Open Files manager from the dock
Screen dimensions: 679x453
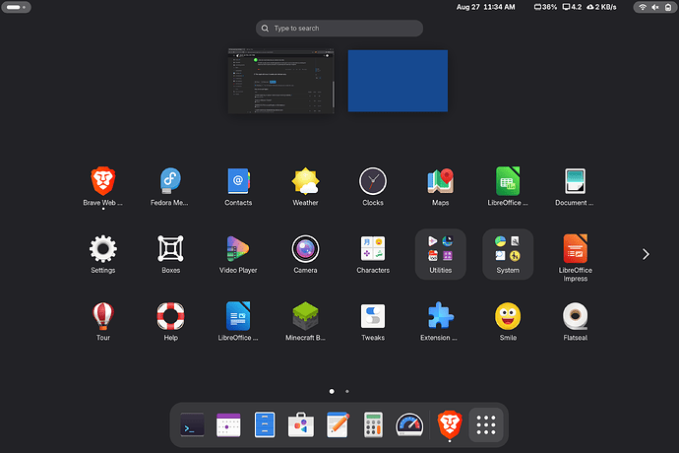coord(265,424)
